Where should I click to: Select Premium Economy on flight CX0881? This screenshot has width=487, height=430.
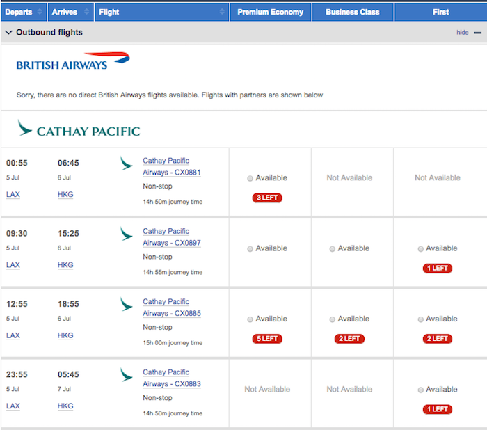tap(250, 178)
